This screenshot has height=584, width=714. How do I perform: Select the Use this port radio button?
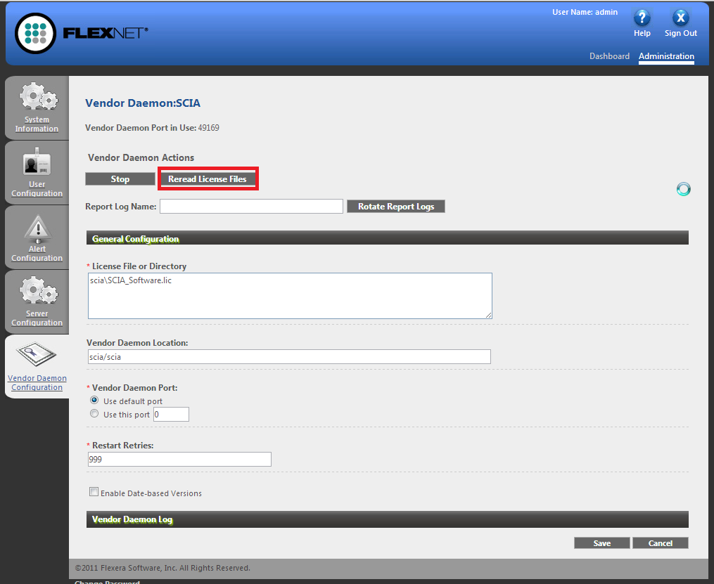[94, 414]
